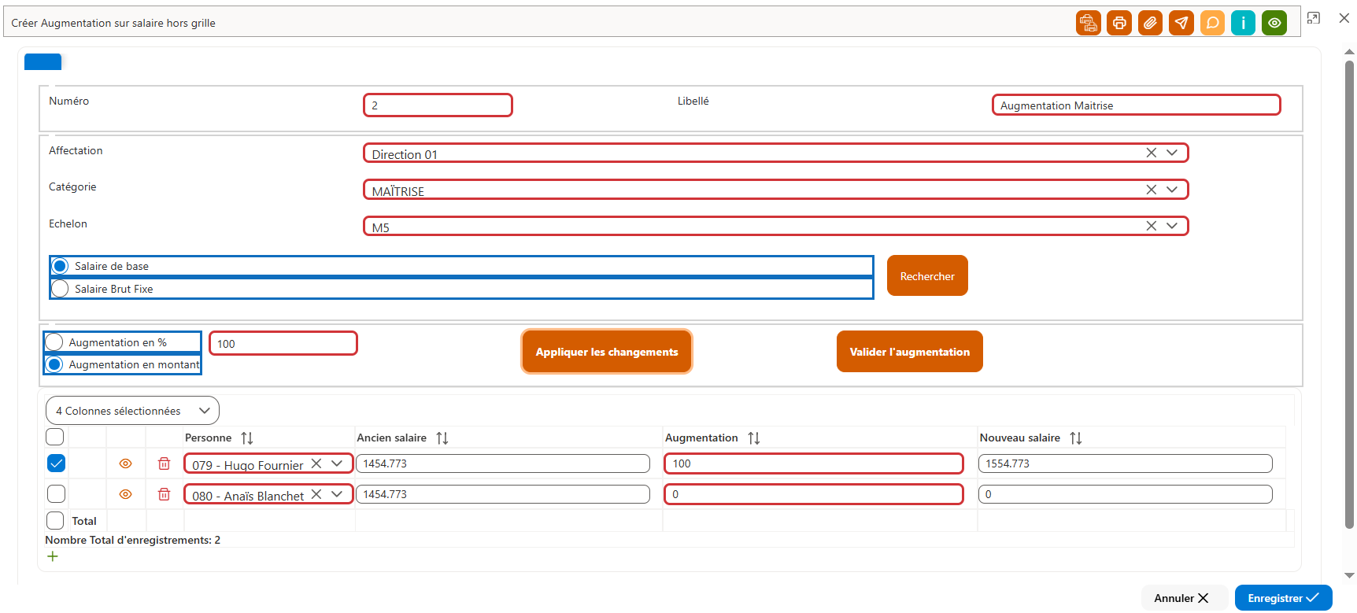Image resolution: width=1357 pixels, height=613 pixels.
Task: Sort by the Augmentation column
Action: coord(754,438)
